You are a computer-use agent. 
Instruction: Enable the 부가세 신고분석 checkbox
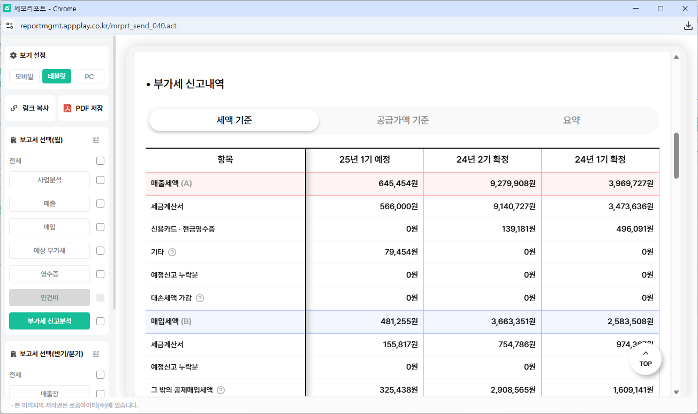click(x=100, y=321)
